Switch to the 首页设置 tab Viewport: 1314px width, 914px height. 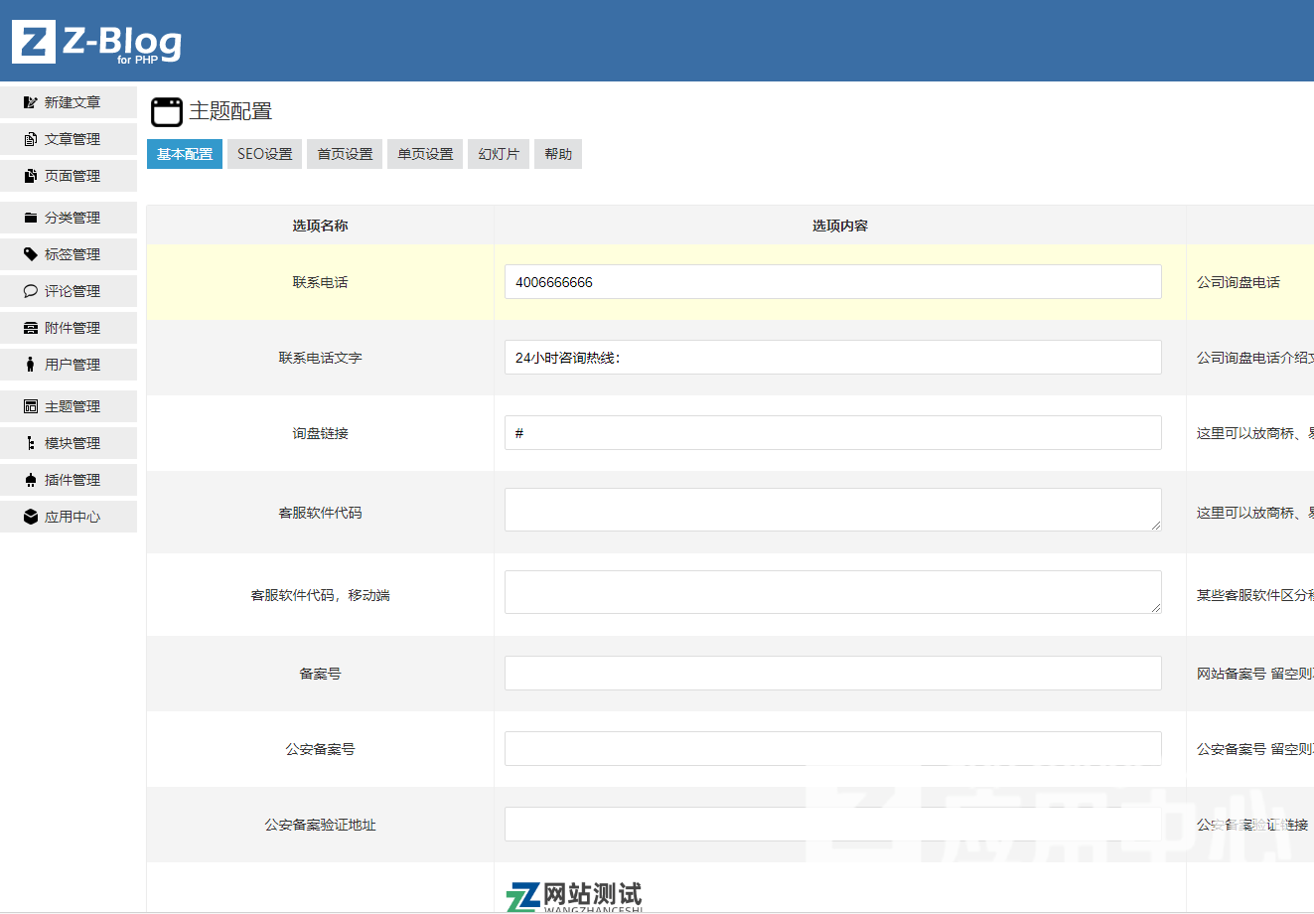pos(345,154)
